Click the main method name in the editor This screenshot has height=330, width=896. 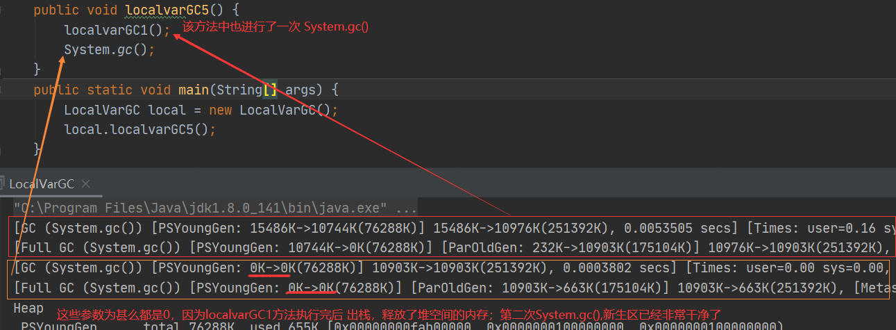point(194,90)
